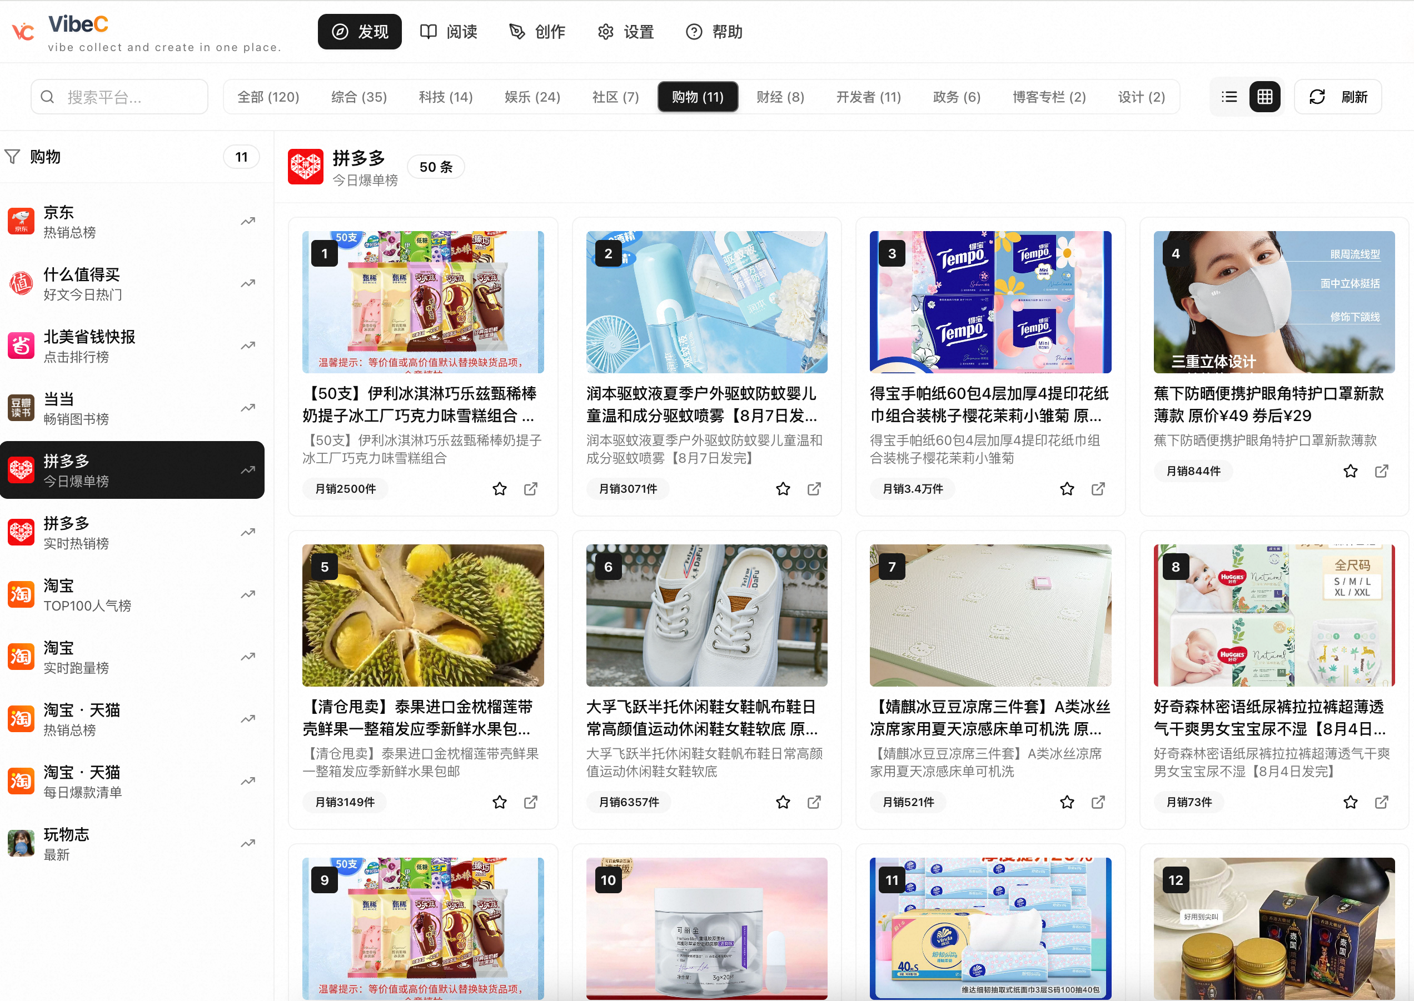Click the 购物 filter funnel icon
The height and width of the screenshot is (1001, 1414).
pyautogui.click(x=12, y=157)
